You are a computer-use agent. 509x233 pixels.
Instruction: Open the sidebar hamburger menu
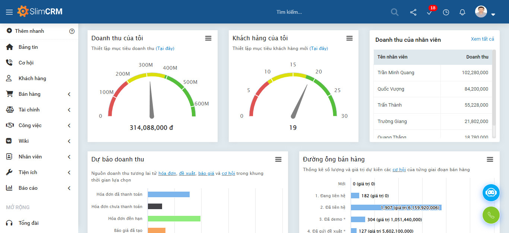click(9, 11)
